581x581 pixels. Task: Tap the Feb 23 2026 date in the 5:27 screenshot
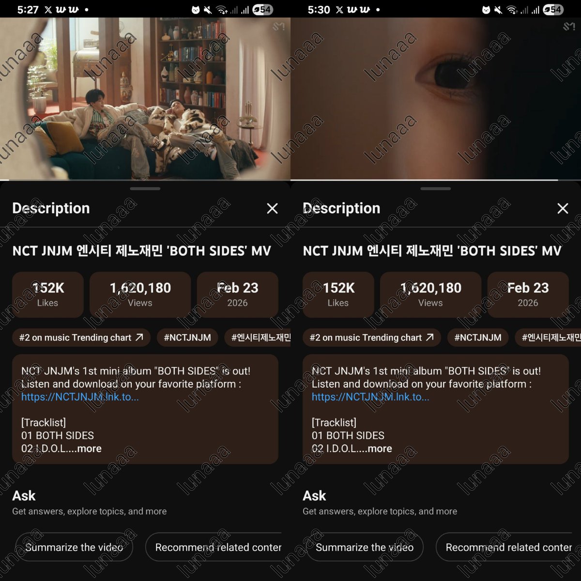point(238,294)
